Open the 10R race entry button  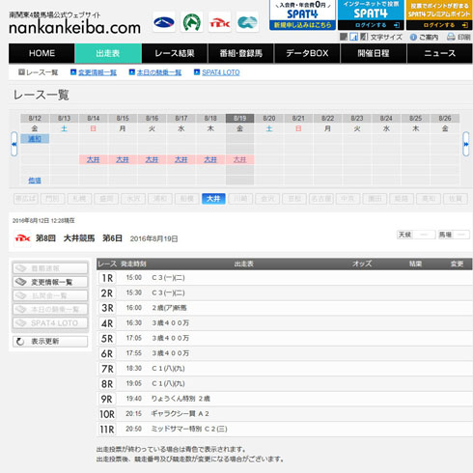click(x=107, y=414)
